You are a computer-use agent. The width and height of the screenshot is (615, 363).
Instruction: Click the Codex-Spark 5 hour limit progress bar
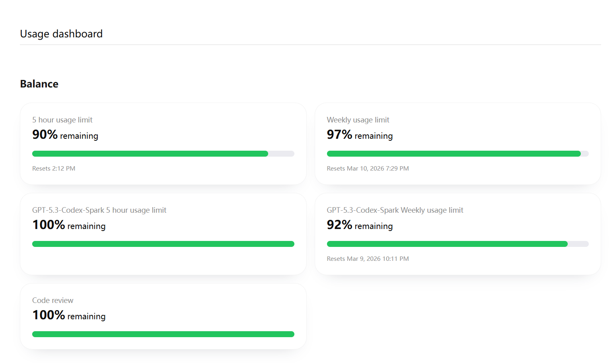[163, 244]
